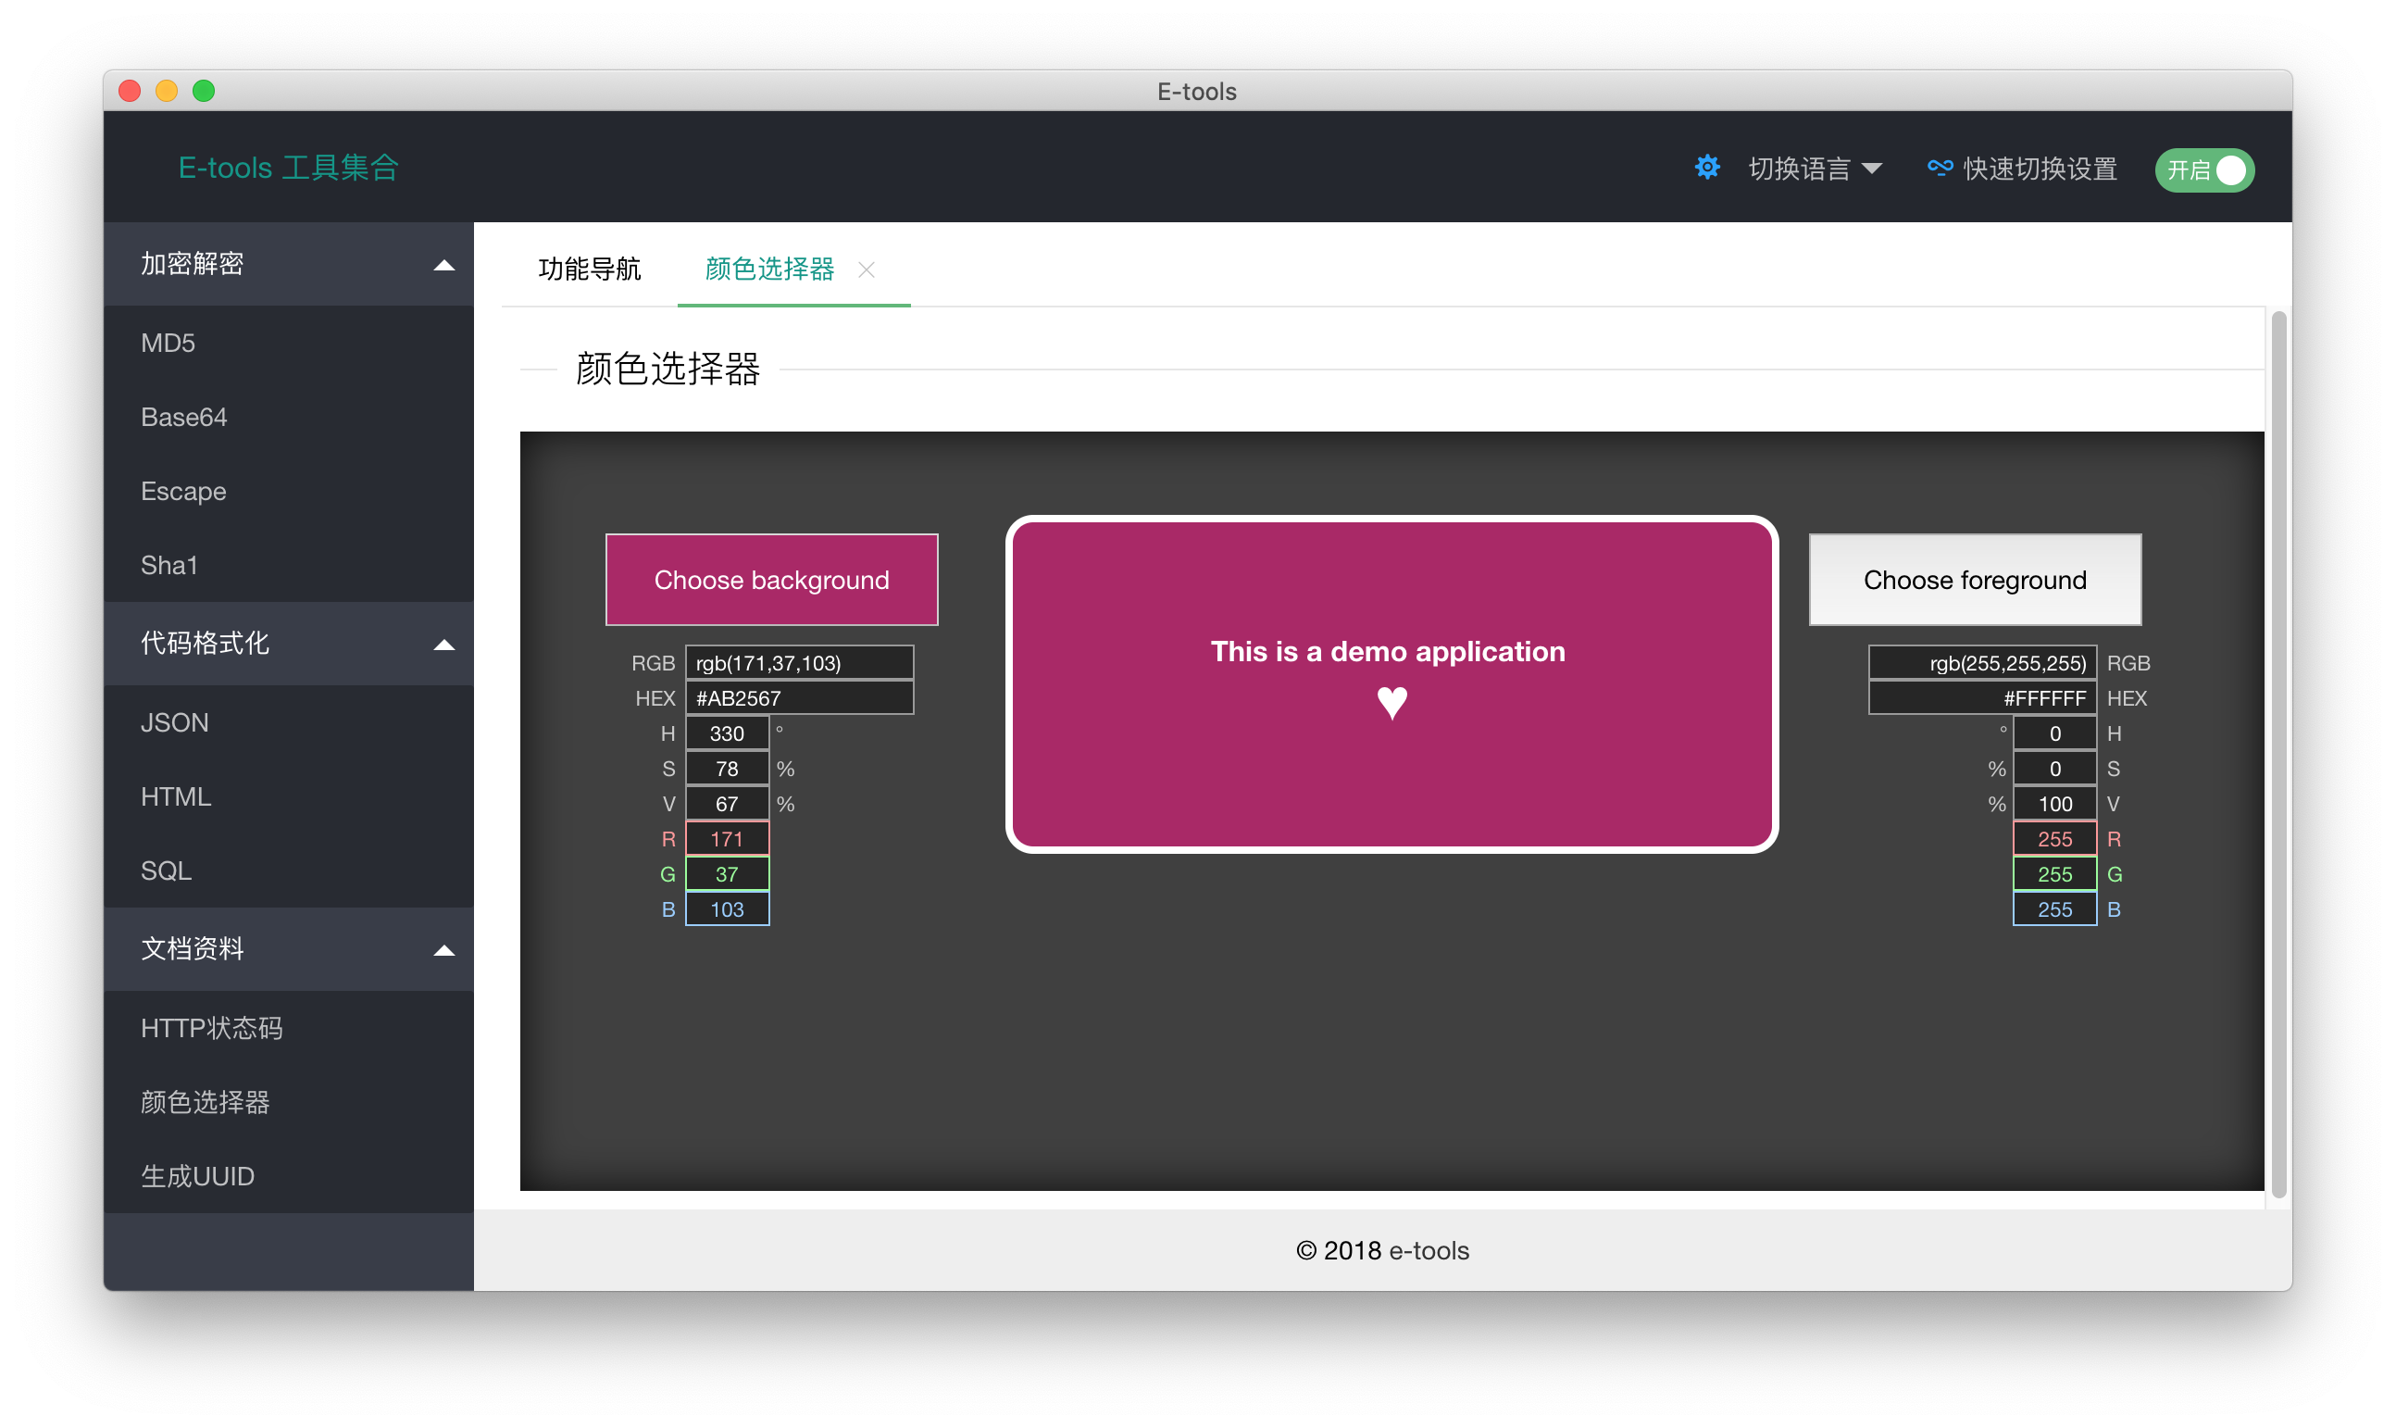Click the background HEX input field

(799, 697)
